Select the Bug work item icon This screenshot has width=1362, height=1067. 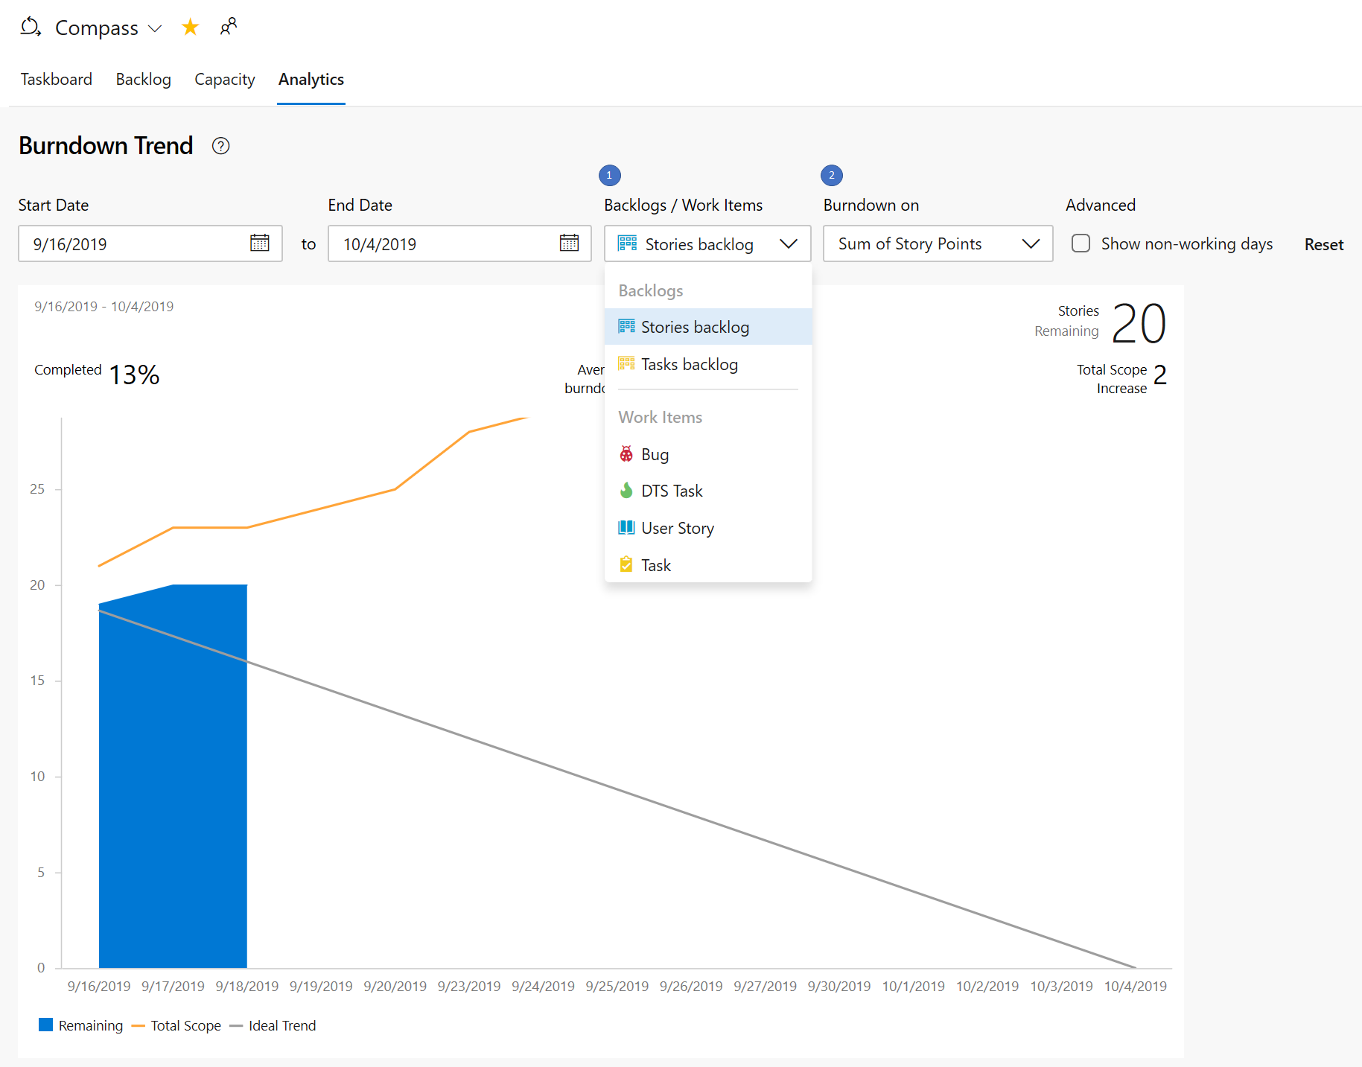tap(626, 453)
